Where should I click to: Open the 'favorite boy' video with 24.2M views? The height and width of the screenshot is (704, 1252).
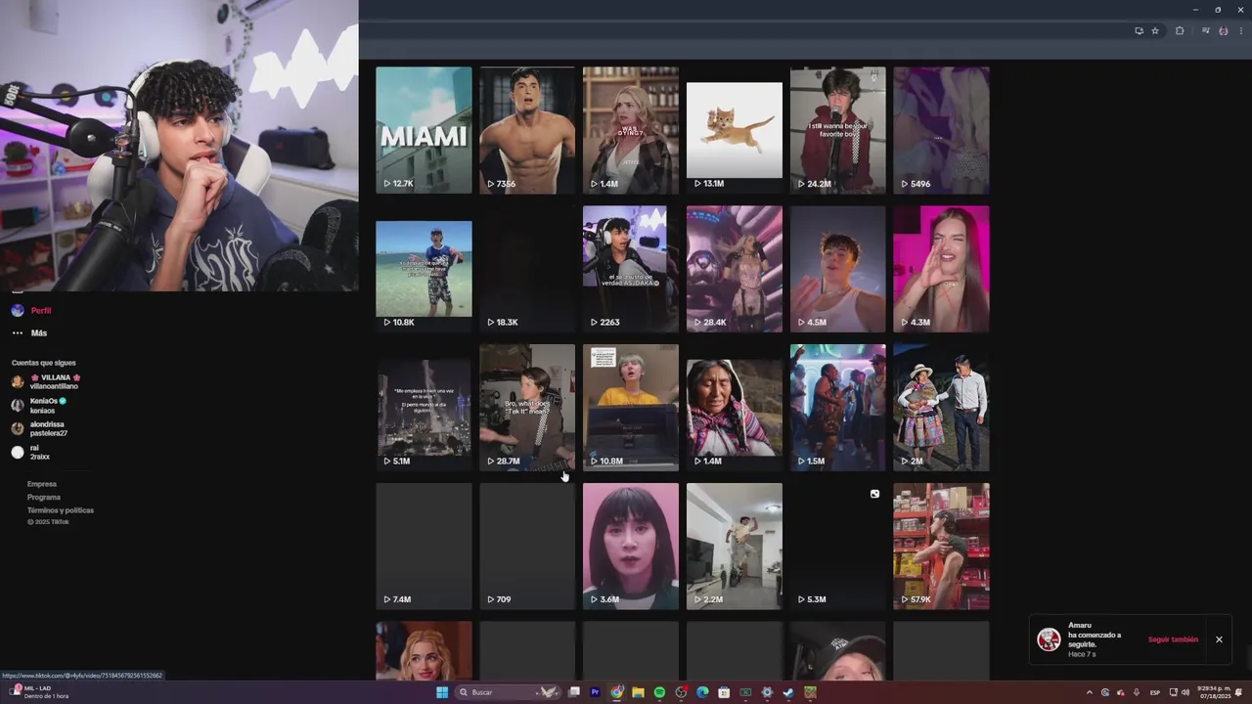[838, 130]
